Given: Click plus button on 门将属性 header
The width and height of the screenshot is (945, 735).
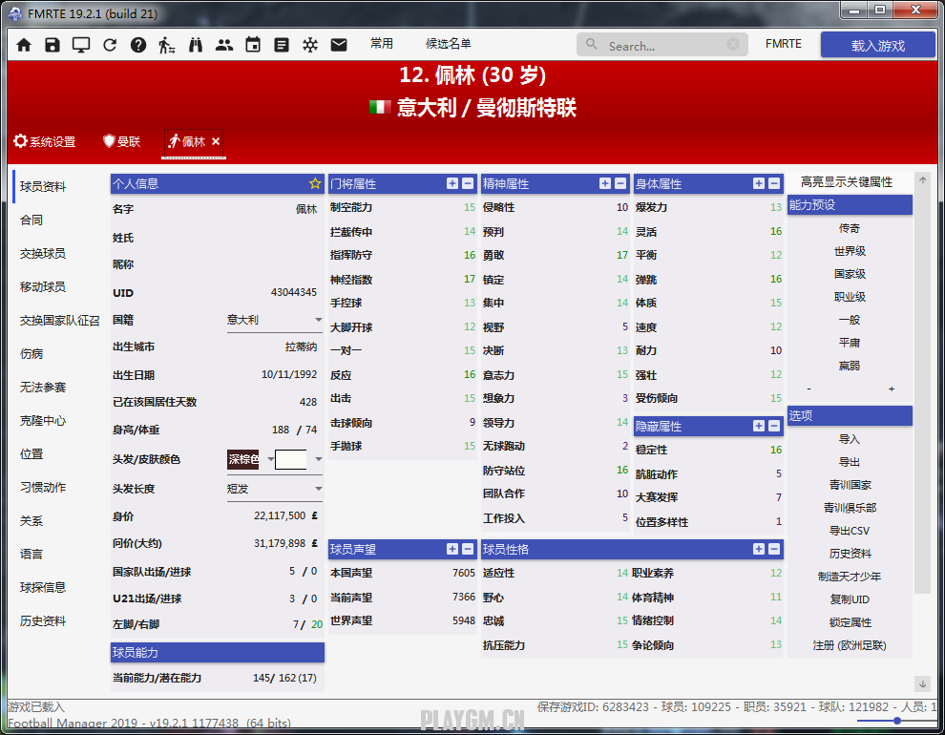Looking at the screenshot, I should [x=452, y=183].
